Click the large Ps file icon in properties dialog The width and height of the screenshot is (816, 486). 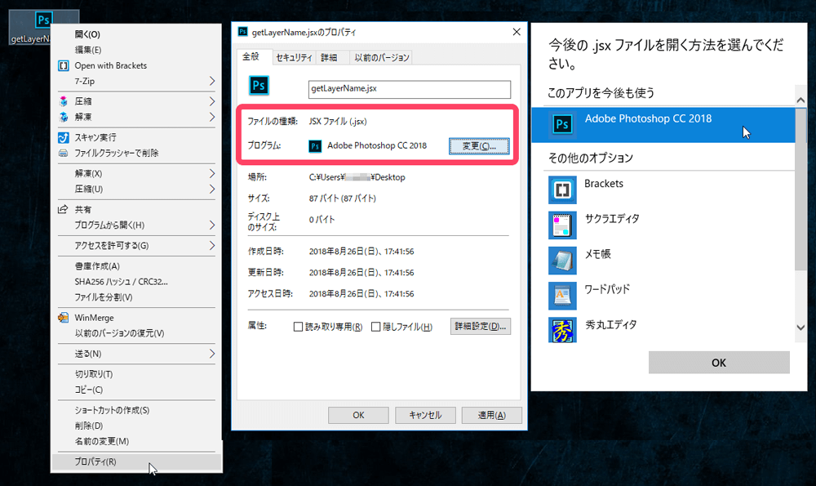(259, 86)
